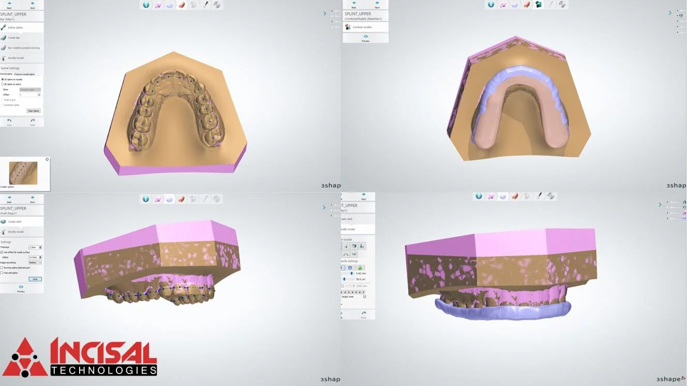Select the Create Bar step
This screenshot has height=386, width=687.
[22, 38]
